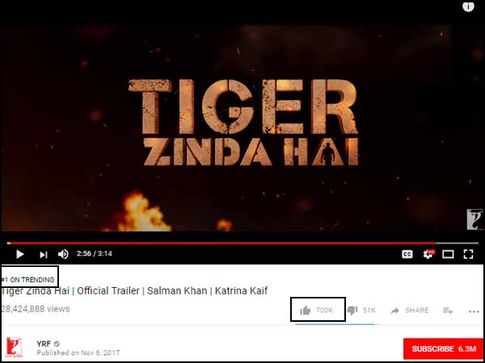Open the player settings gear
This screenshot has width=485, height=363.
(428, 254)
